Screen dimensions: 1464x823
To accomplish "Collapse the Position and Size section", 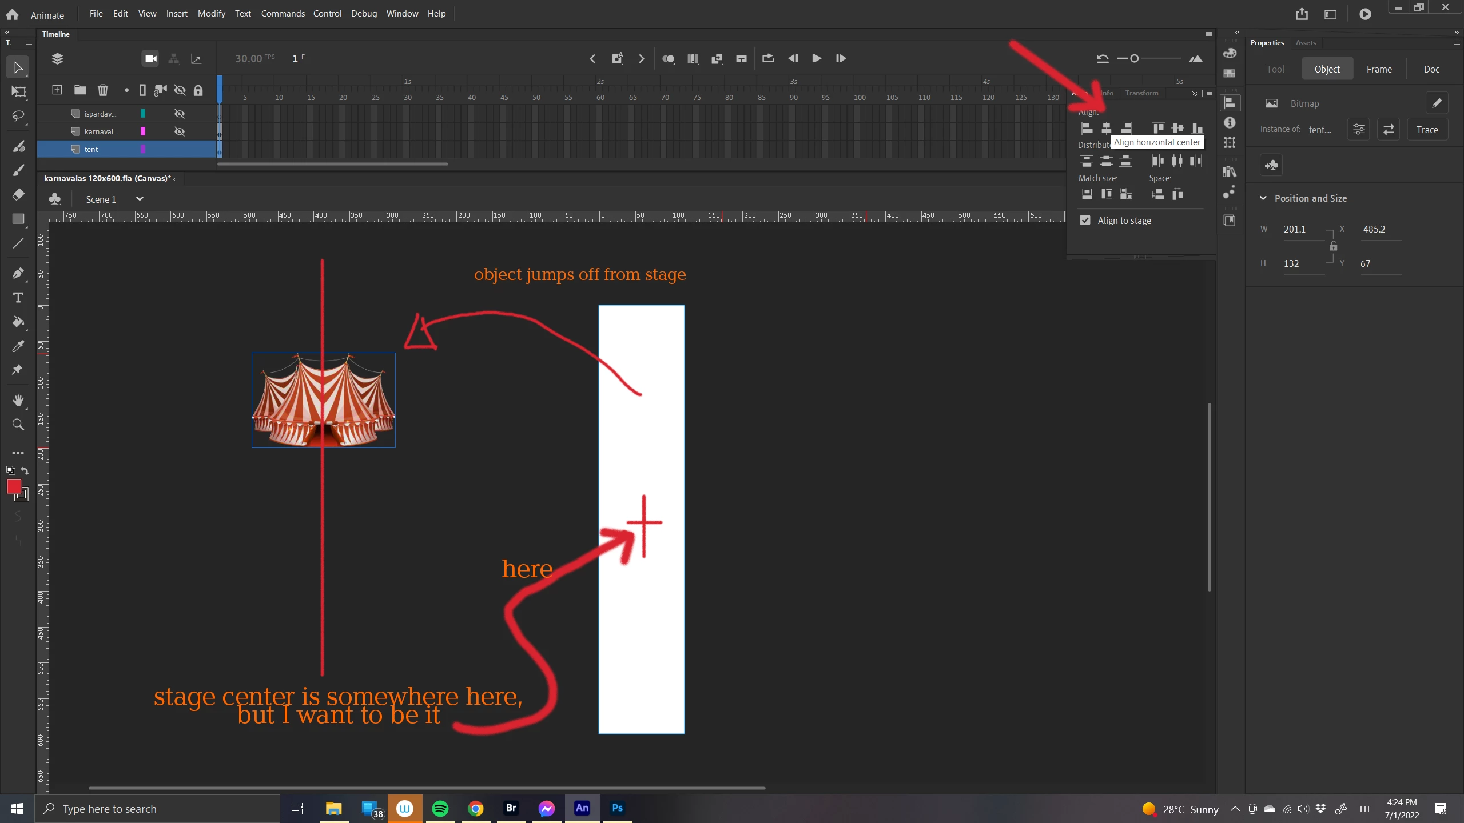I will coord(1263,198).
